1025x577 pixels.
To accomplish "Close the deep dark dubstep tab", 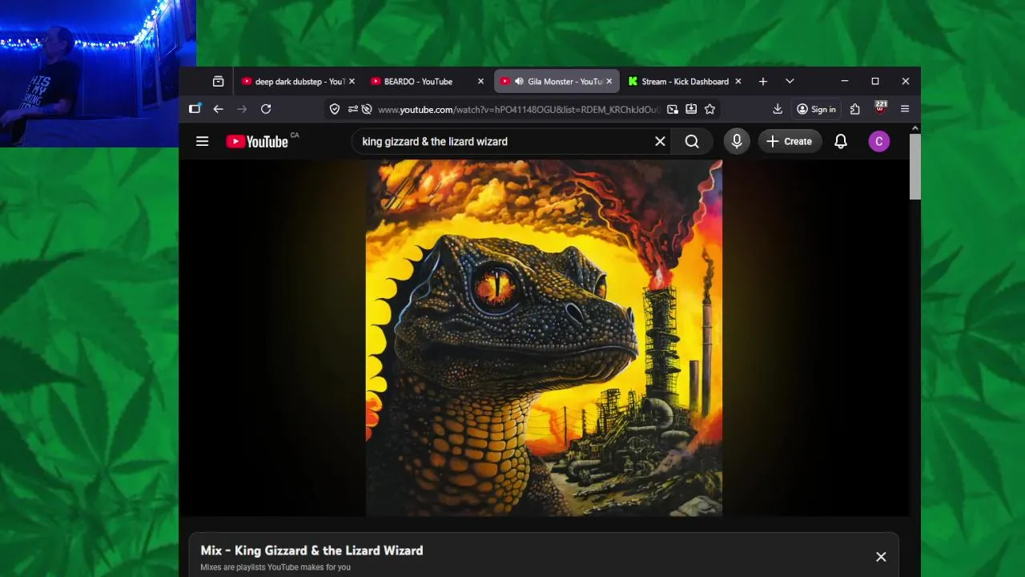I will pos(352,81).
